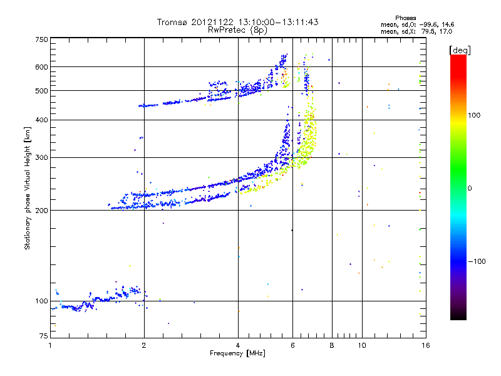Click the x-axis tick label "4"
The image size is (501, 376).
(238, 345)
